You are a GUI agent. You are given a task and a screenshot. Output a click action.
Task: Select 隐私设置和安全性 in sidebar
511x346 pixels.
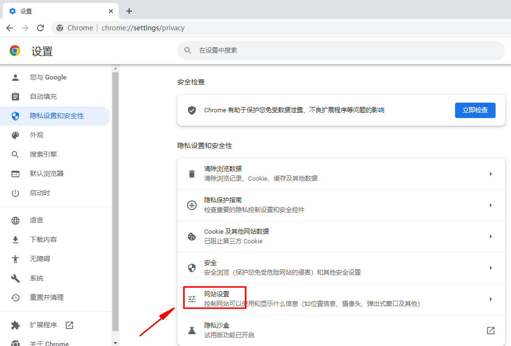tap(55, 116)
